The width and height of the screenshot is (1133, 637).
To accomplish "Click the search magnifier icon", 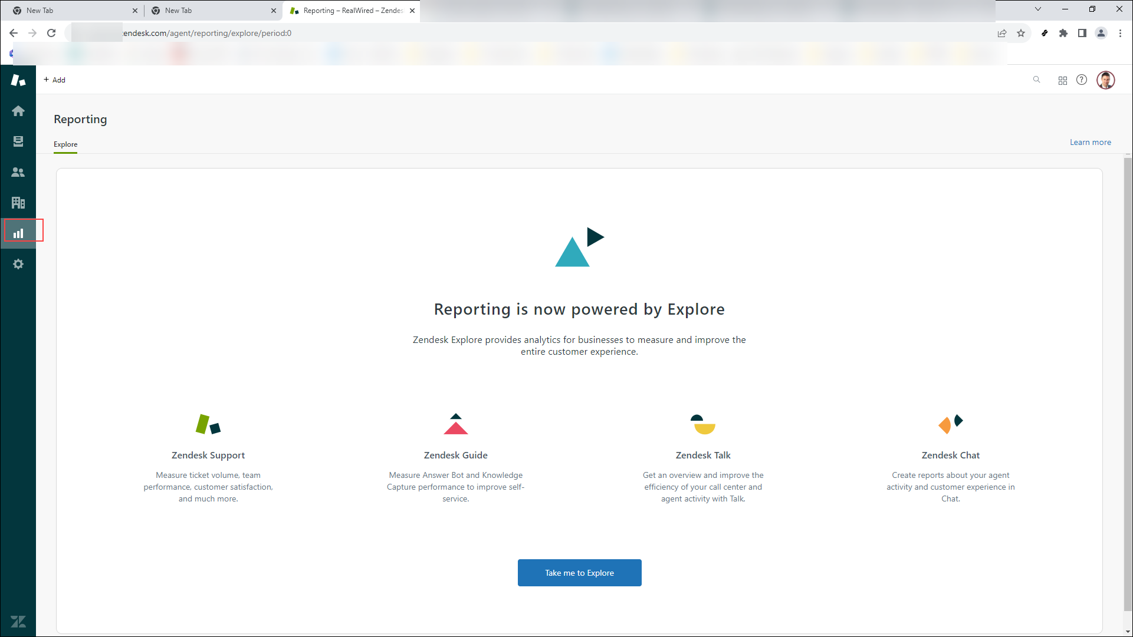I will (x=1036, y=80).
